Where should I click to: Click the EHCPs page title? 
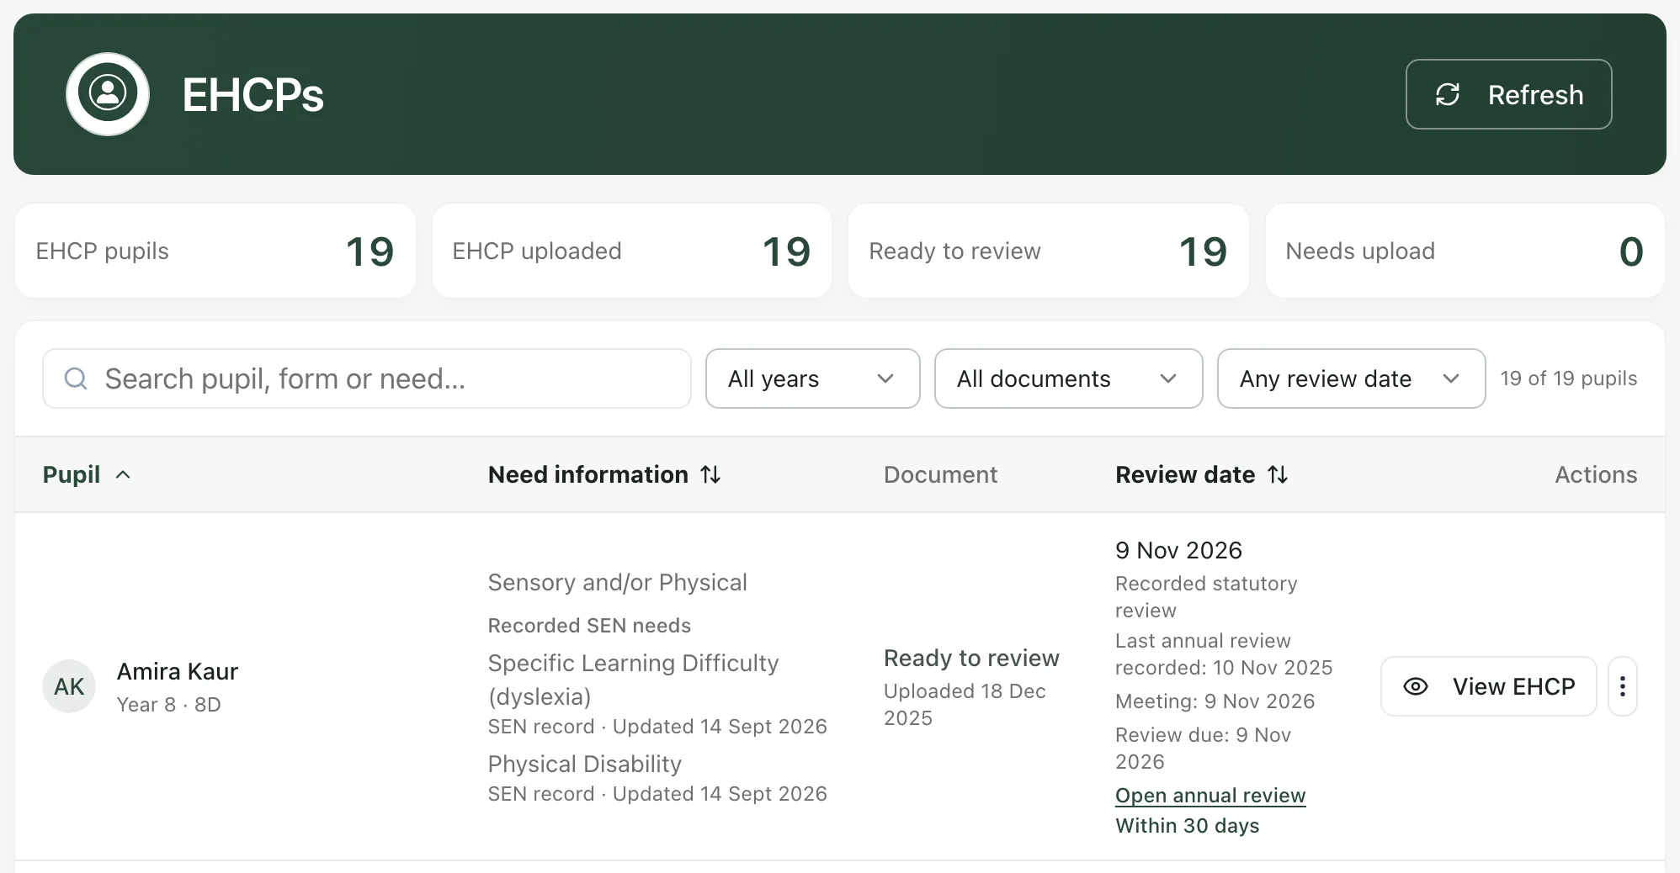point(253,94)
